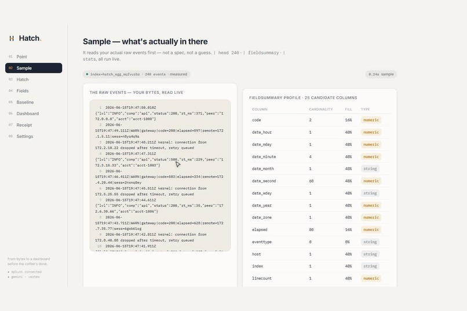Open the Point step in sidebar
467x311 pixels.
point(34,57)
